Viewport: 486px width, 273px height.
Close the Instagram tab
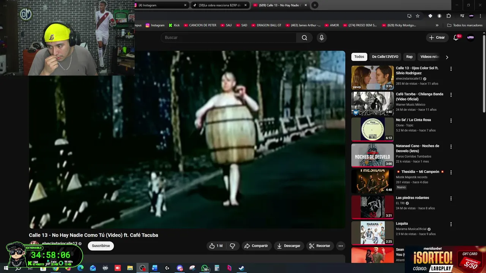point(185,5)
